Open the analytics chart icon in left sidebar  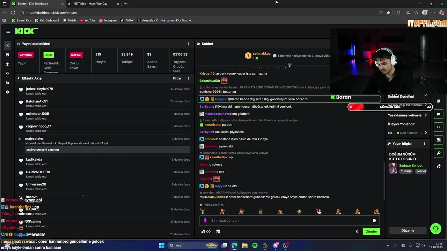pos(7,55)
